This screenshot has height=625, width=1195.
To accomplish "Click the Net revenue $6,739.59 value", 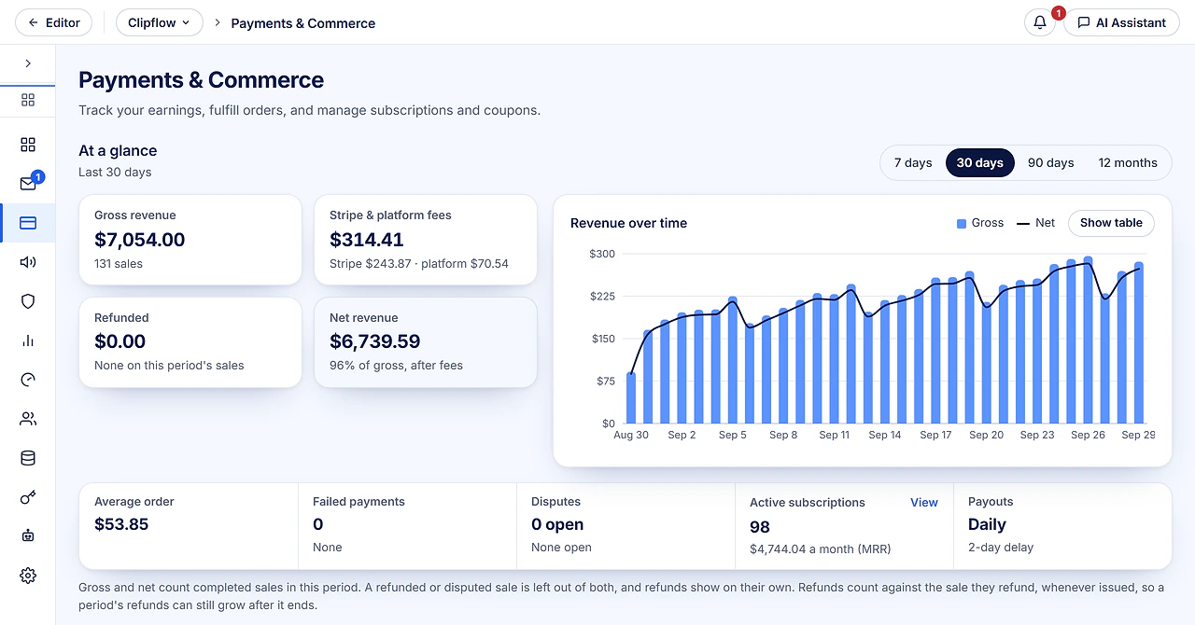I will 375,342.
